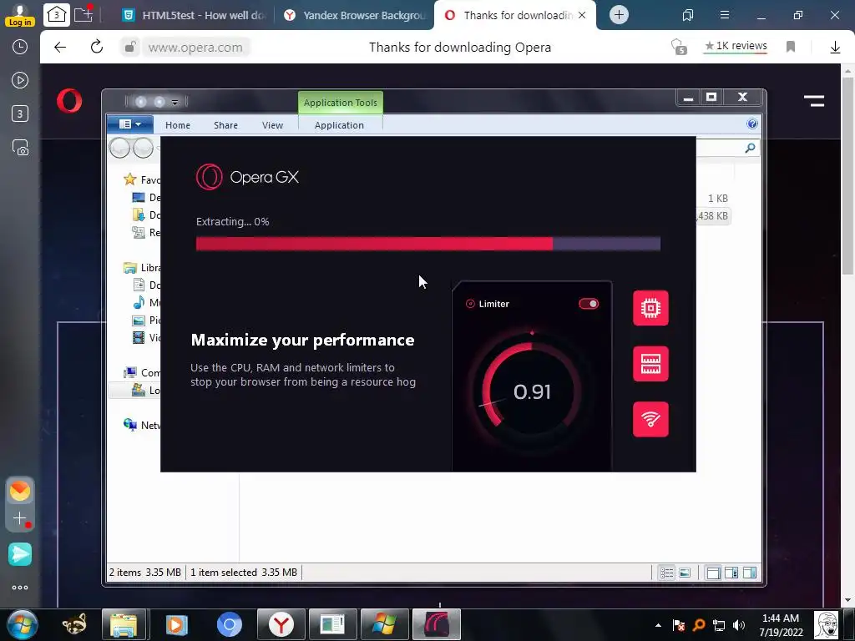Click the Maximize your performance heading

(302, 341)
